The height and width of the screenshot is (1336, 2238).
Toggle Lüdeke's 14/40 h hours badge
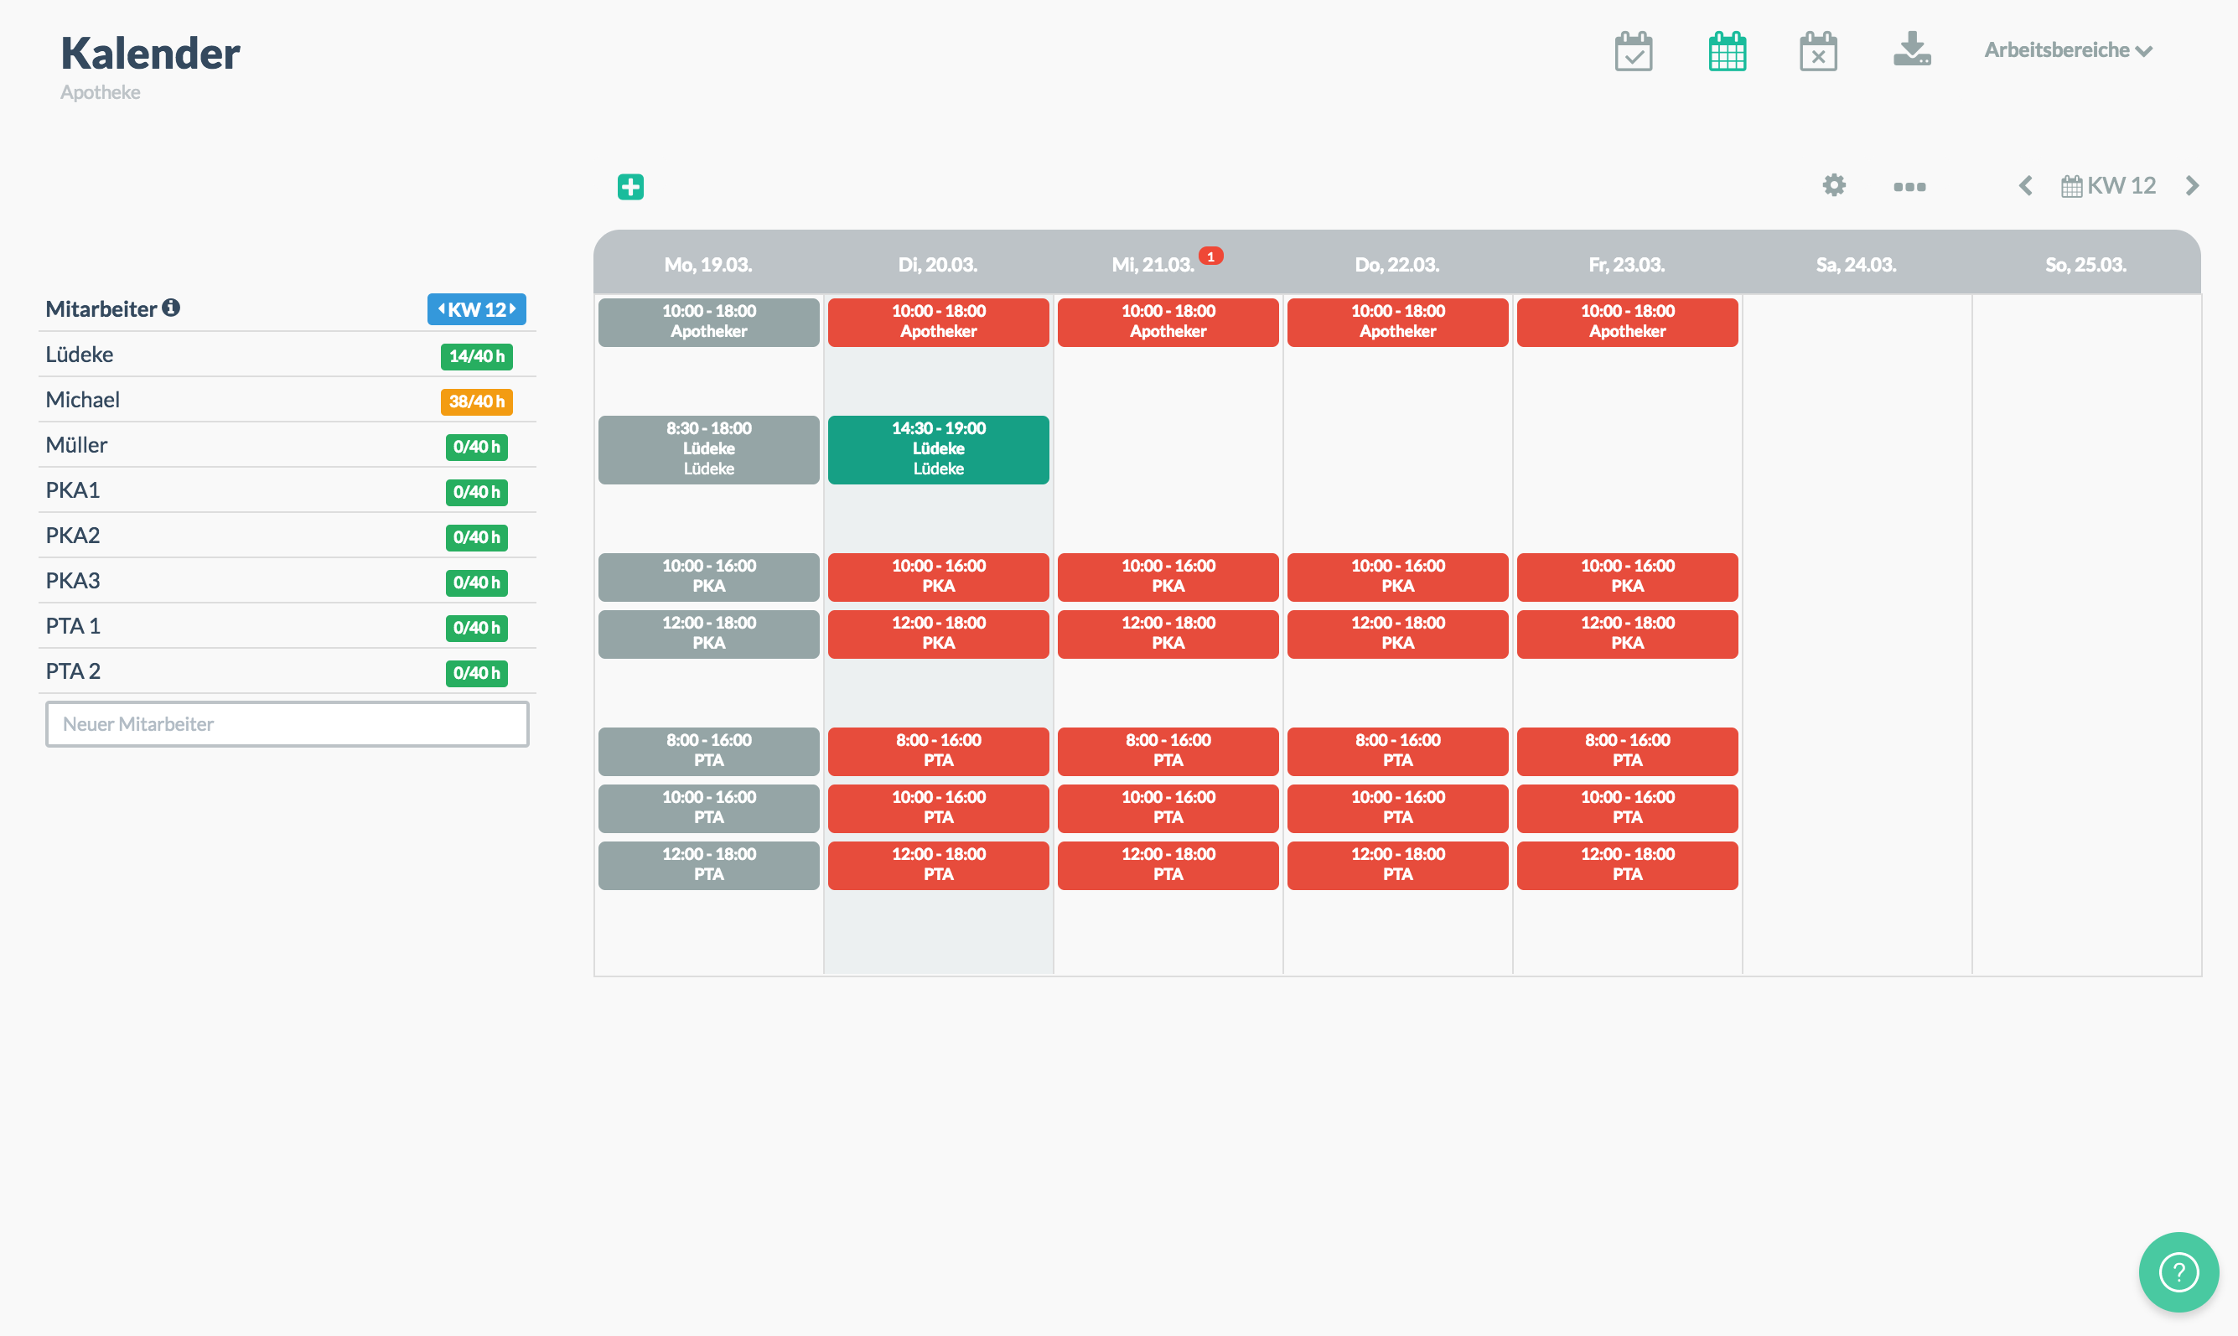coord(475,356)
